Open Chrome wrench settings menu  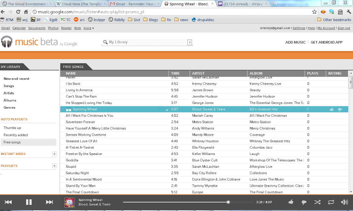tap(349, 12)
